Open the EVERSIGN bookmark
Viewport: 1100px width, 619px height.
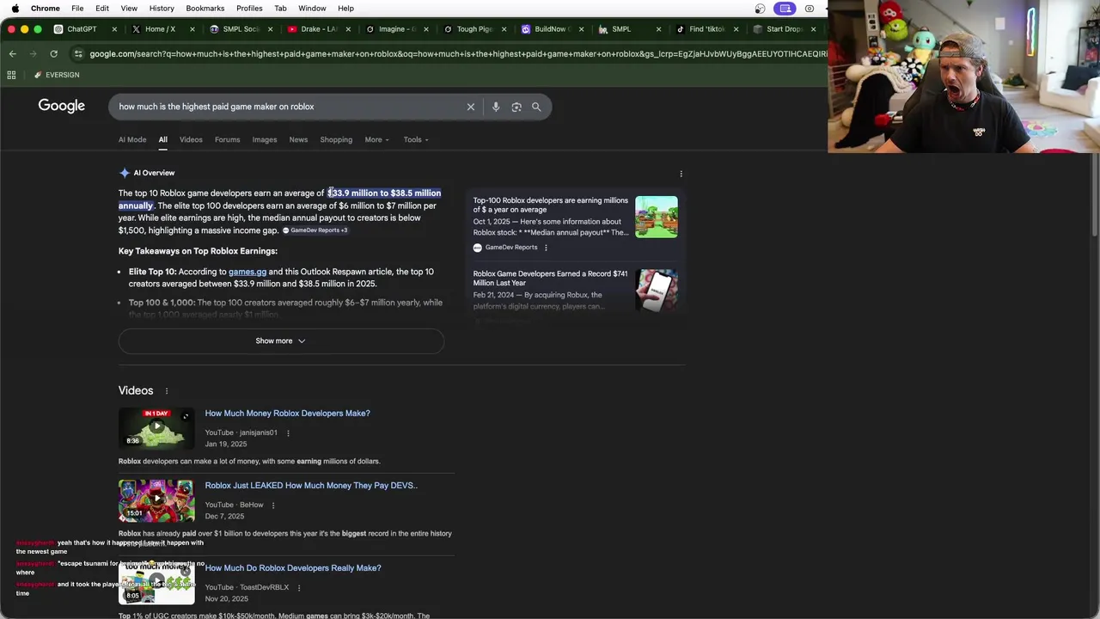(57, 75)
